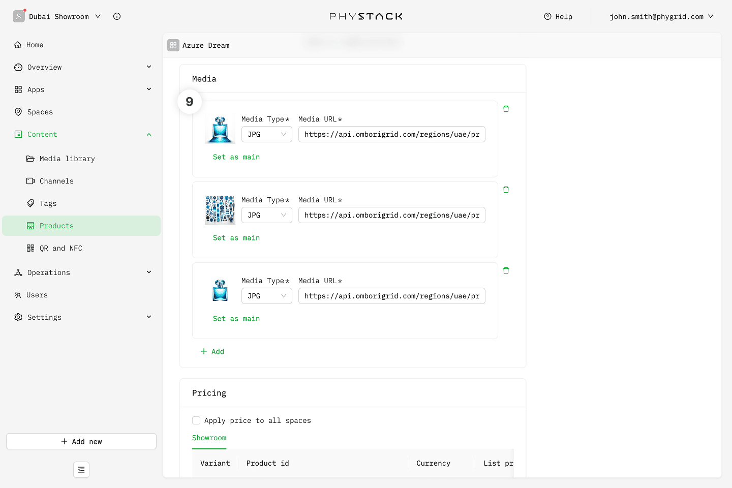Click the Content list icon
Screen dimensions: 732x488
[18, 134]
